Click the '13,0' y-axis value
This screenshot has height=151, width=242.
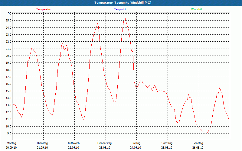tap(8, 105)
